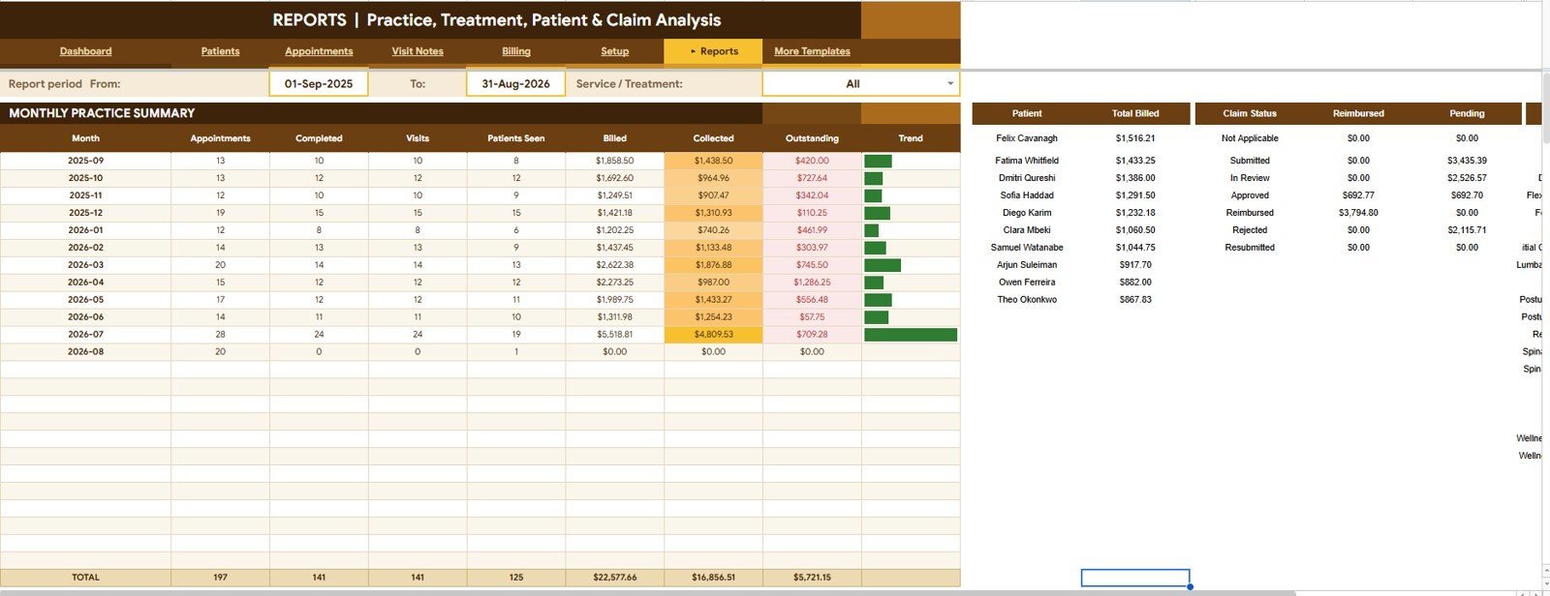
Task: Select the Completed column header
Action: [x=319, y=138]
